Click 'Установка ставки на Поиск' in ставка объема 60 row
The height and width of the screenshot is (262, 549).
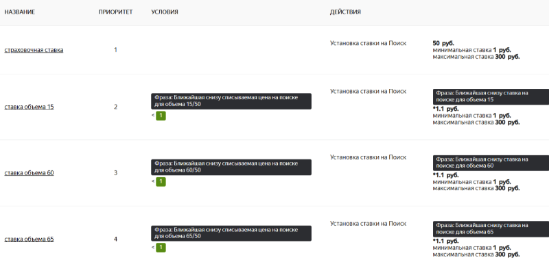369,157
